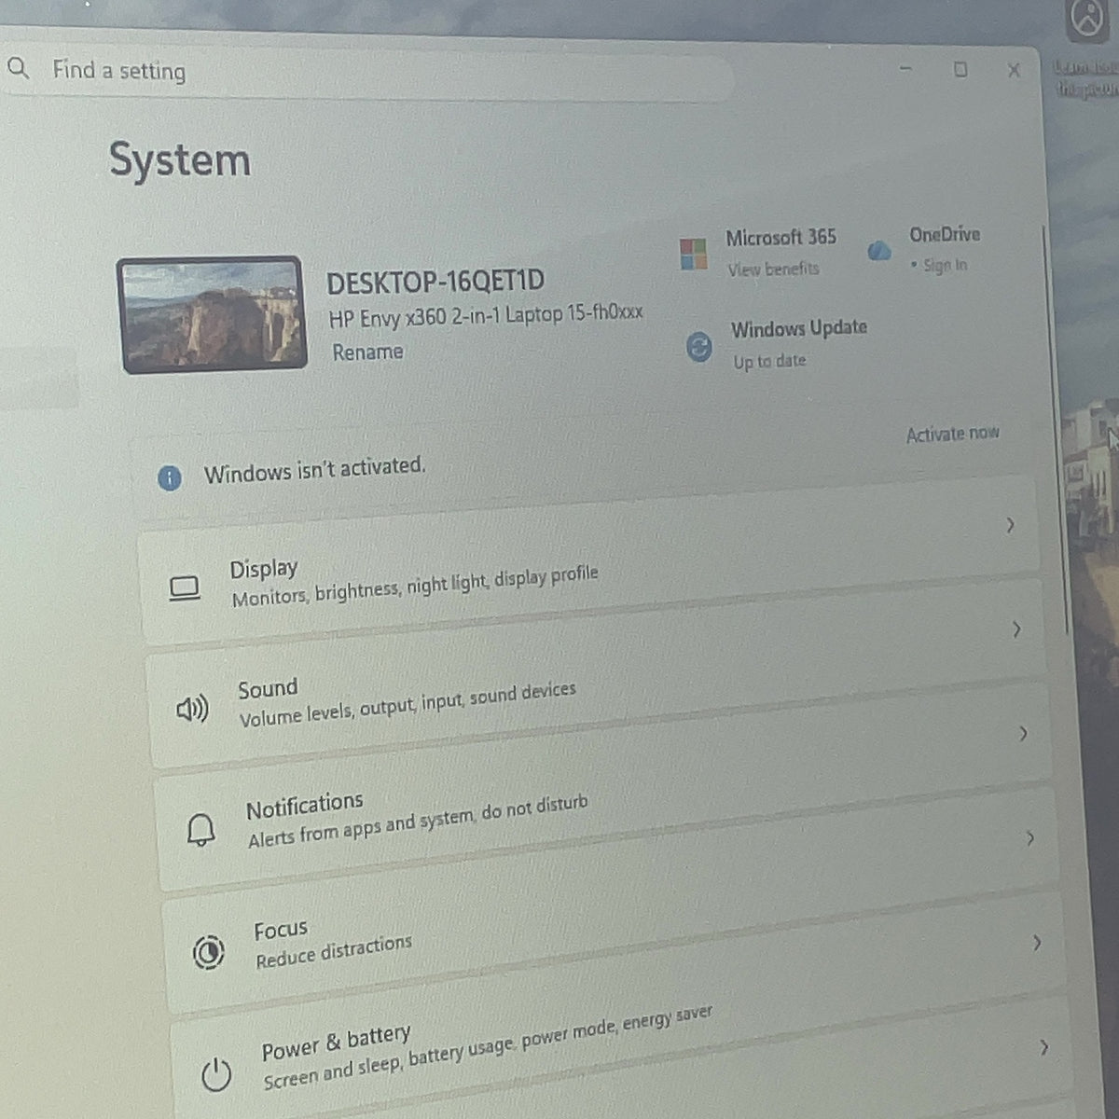Click the OneDrive cloud icon
This screenshot has height=1119, width=1119.
(x=878, y=250)
